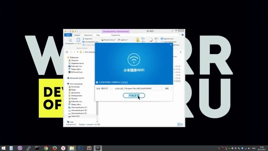268x151 pixels.
Task: Open the Windows Start button
Action: pos(3,148)
